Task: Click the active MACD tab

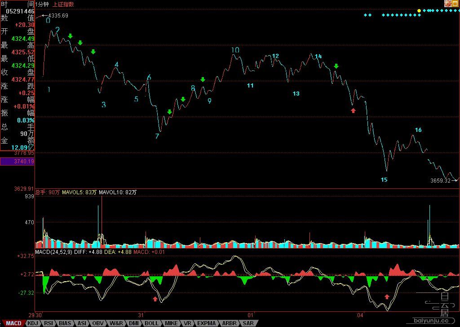Action: coord(14,323)
